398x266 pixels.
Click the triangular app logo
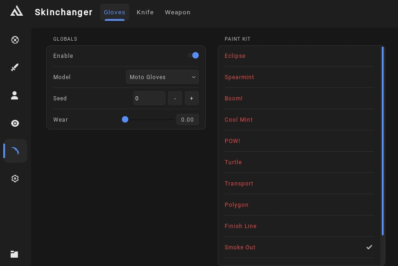tap(17, 11)
